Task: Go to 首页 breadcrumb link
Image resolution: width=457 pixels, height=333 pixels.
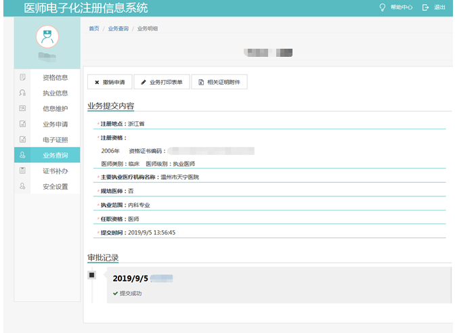Action: 93,28
